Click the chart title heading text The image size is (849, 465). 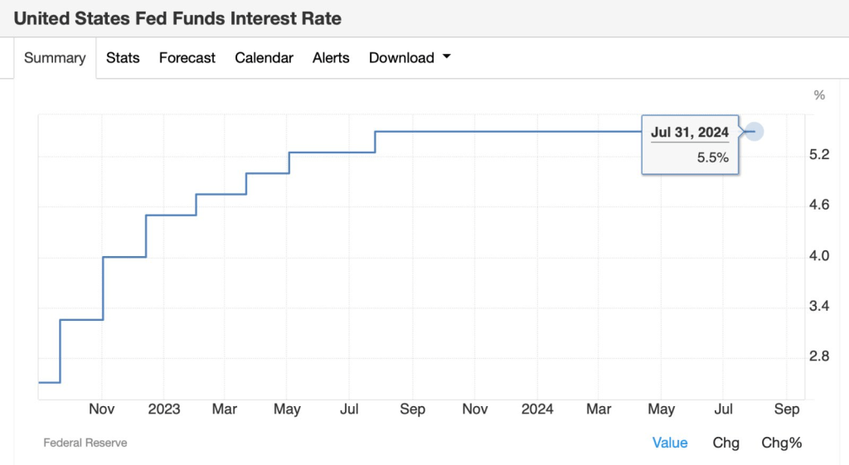[x=177, y=18]
